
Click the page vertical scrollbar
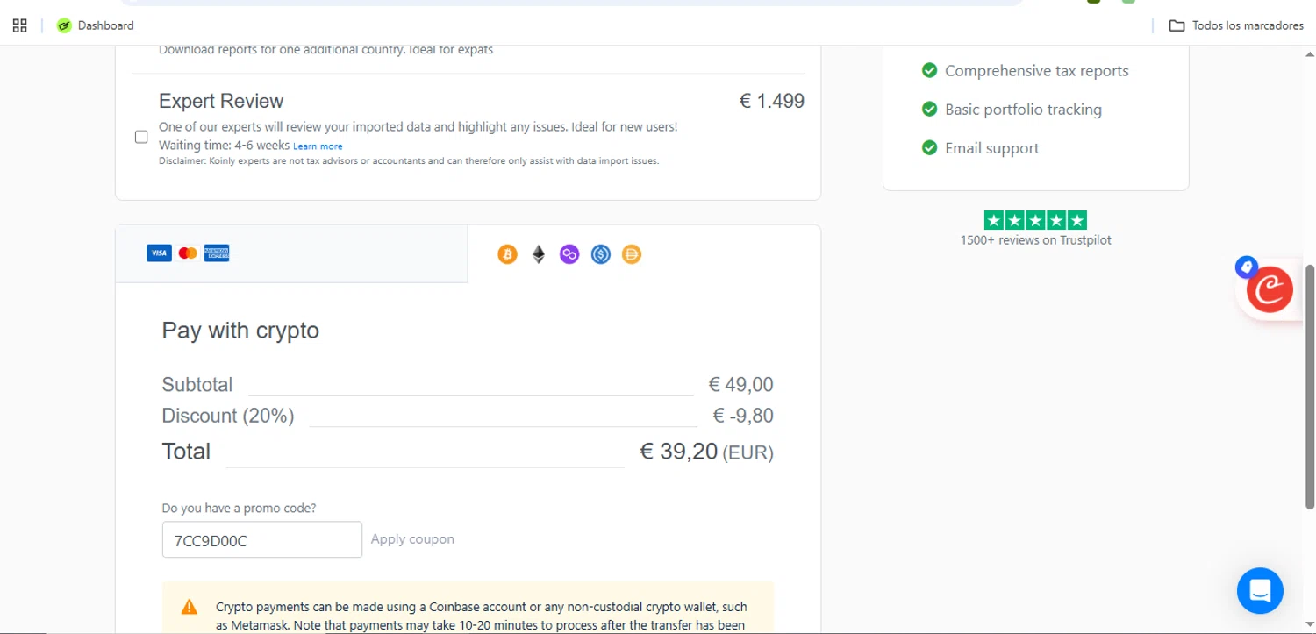click(1310, 386)
